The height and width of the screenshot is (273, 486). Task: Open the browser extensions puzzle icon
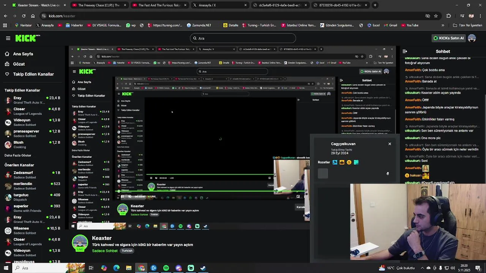coord(449,16)
